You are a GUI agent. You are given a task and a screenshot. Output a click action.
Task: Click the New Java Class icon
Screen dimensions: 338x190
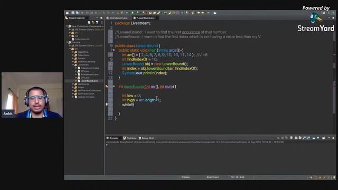click(154, 13)
